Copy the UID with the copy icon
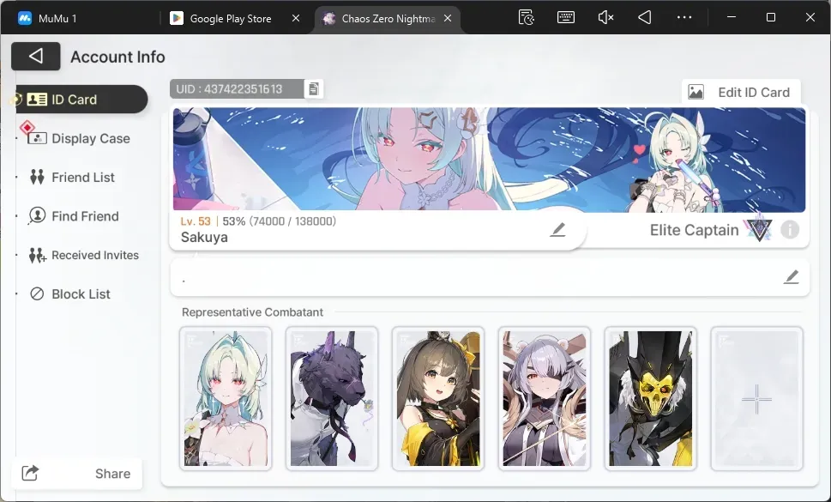Screen dimensions: 831x502 [313, 89]
